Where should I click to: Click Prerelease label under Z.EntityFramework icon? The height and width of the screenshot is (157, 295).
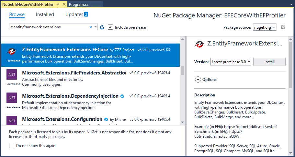click(x=13, y=61)
